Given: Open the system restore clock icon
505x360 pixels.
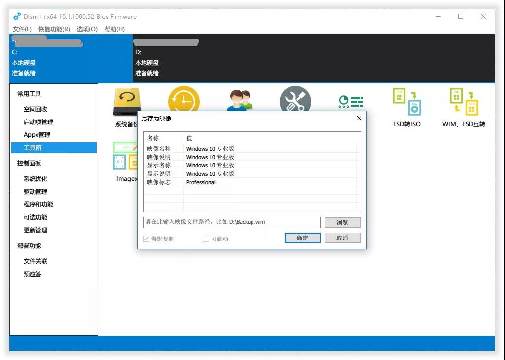Looking at the screenshot, I should [184, 99].
